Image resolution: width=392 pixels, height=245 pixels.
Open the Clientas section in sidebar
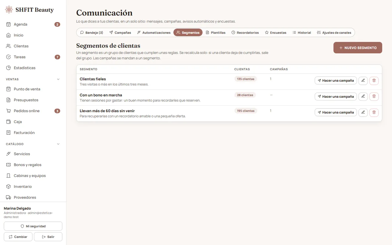point(33,46)
